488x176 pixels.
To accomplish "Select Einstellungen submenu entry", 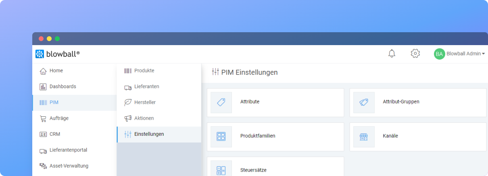I will coord(159,135).
